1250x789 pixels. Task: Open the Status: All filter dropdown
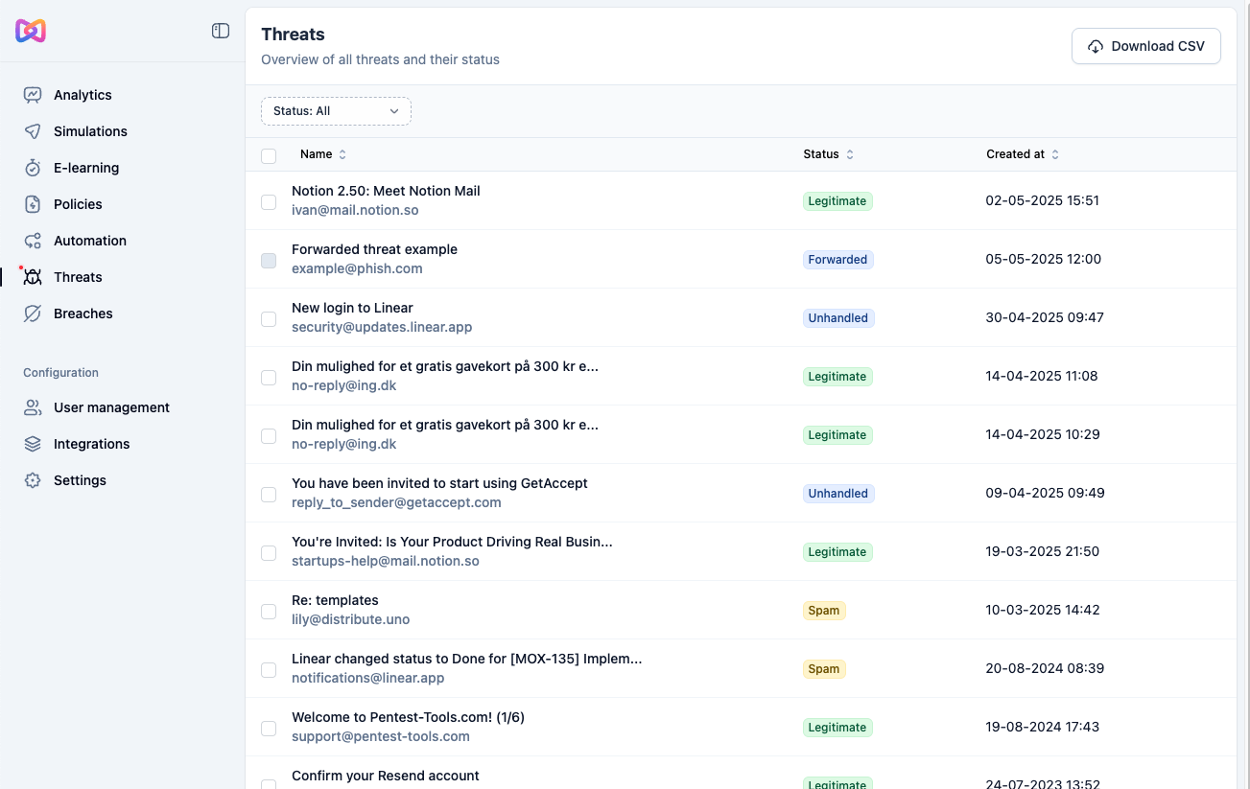point(336,111)
